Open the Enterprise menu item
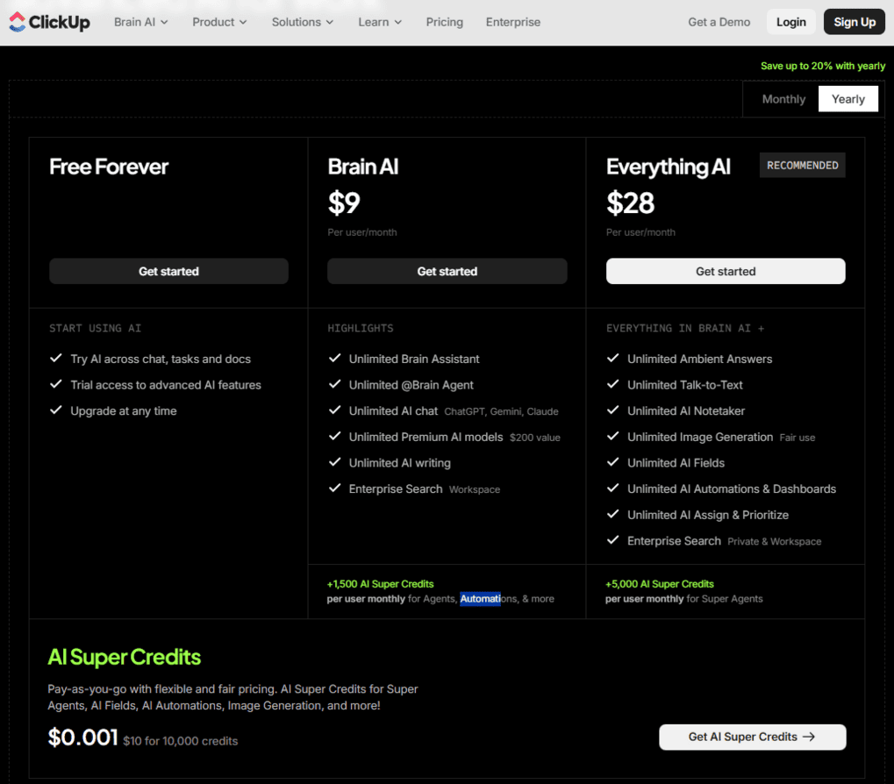The width and height of the screenshot is (894, 784). pyautogui.click(x=512, y=22)
